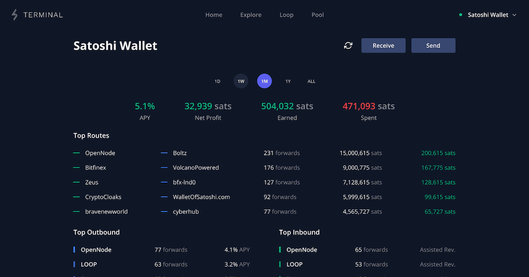Click the Receive button

[384, 45]
